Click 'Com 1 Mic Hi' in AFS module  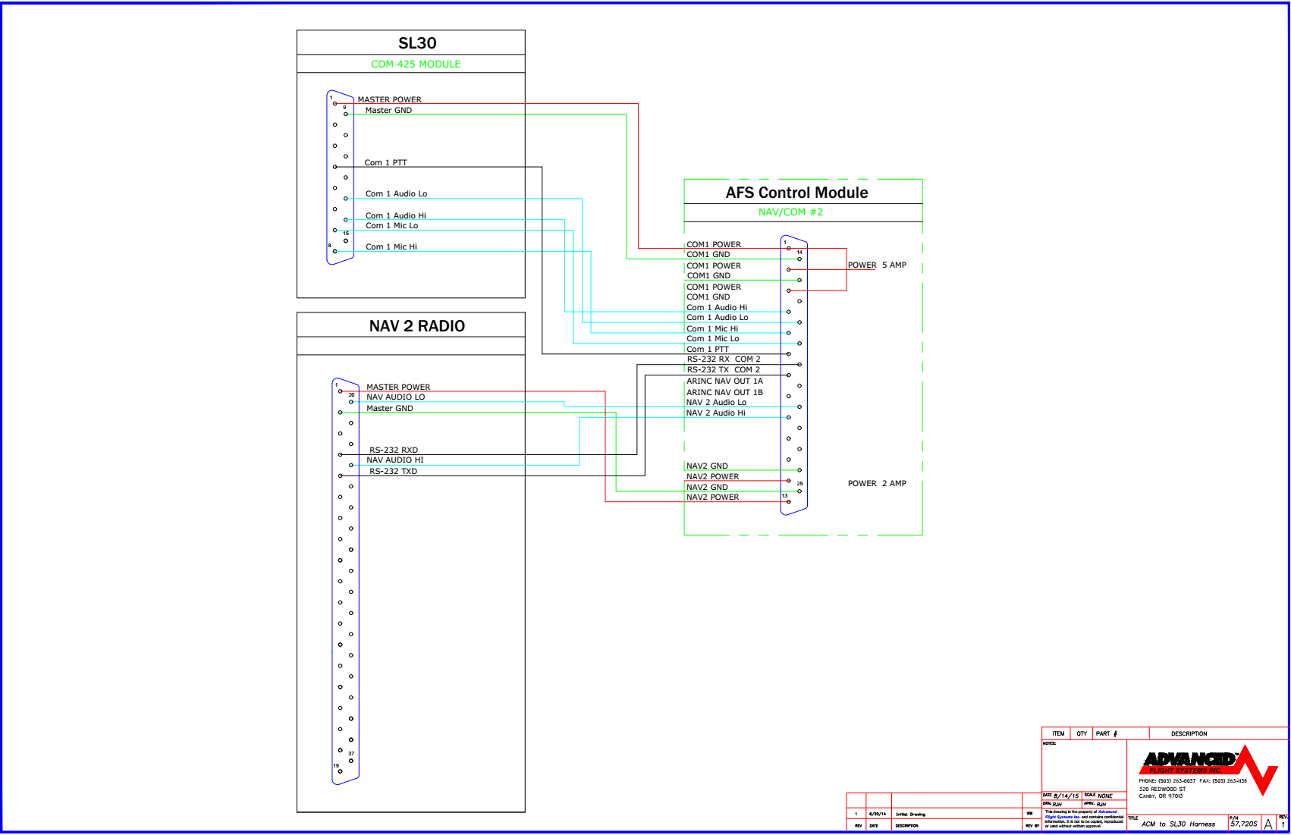tap(712, 328)
